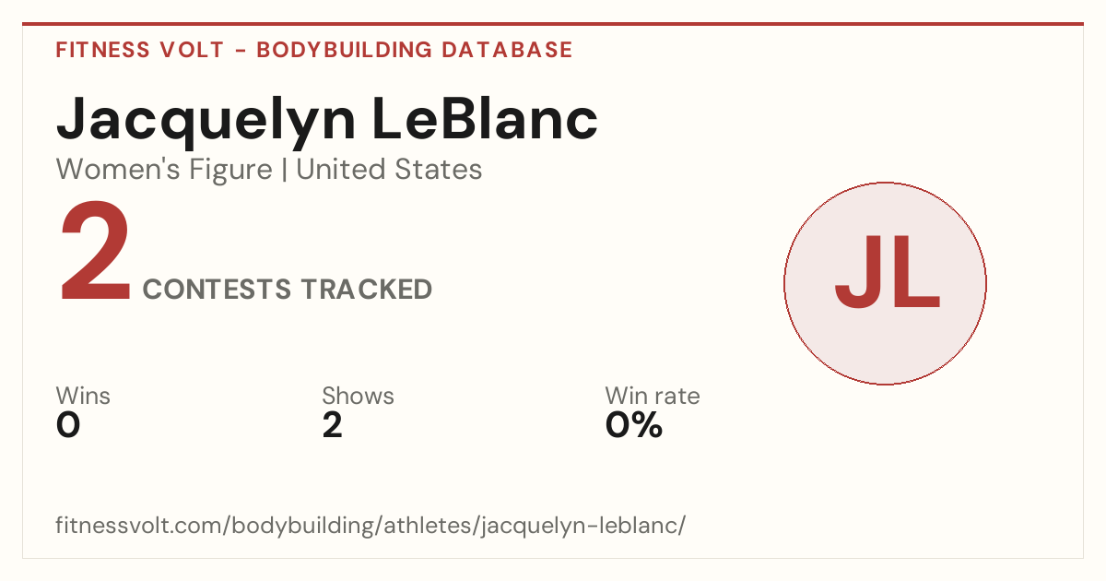Click the Win rate stat label
This screenshot has height=581, width=1106.
tap(653, 396)
